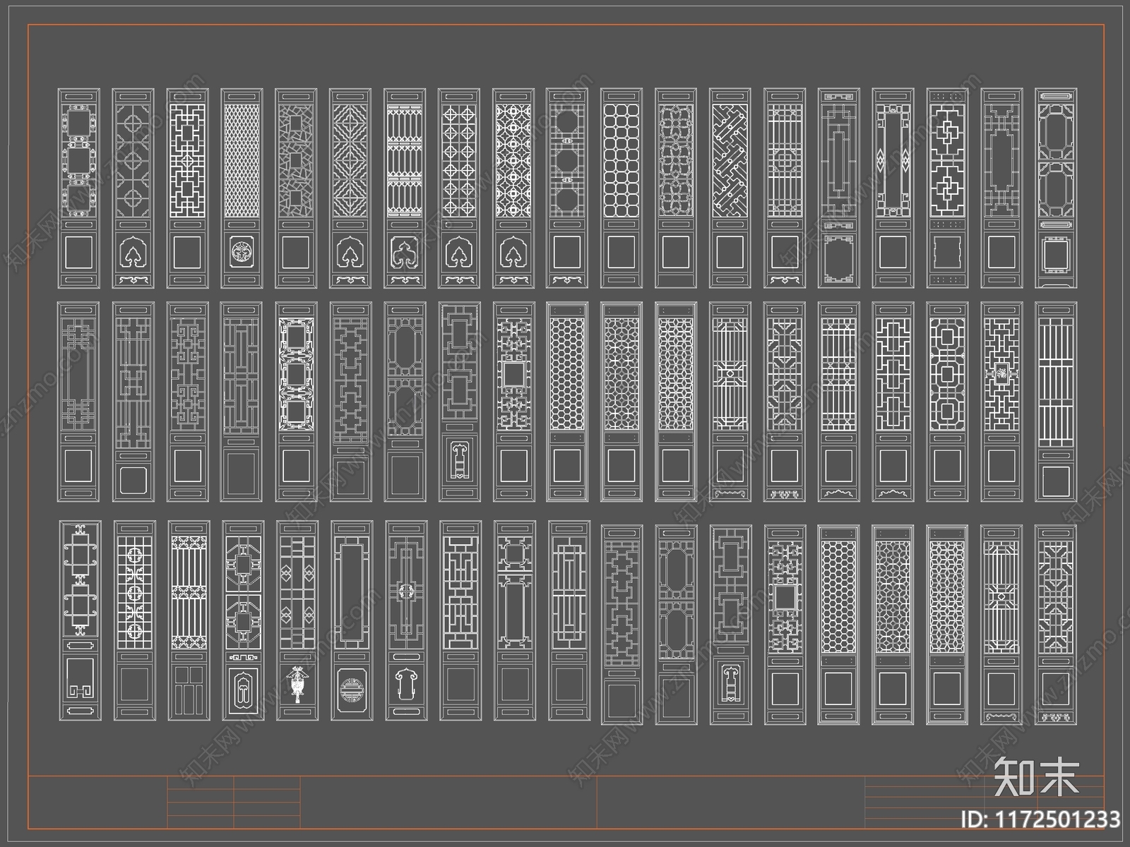This screenshot has width=1130, height=847.
Task: Pick top-row panel with rounded octagon grid lattice
Action: coord(621,188)
